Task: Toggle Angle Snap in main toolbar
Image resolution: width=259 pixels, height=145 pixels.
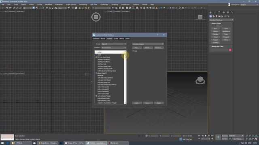Action: 83,8
